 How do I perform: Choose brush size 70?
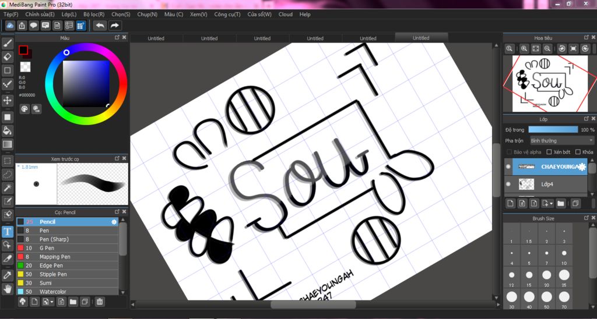564,299
